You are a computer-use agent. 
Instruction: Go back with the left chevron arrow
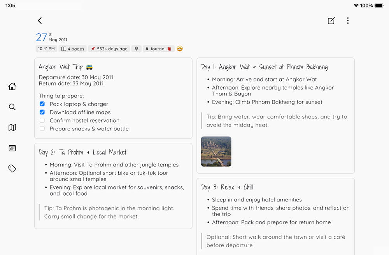pos(40,21)
